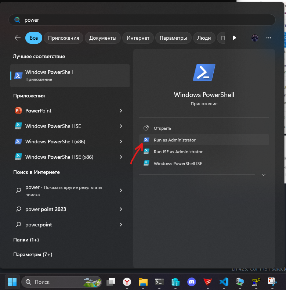Image resolution: width=286 pixels, height=290 pixels.
Task: Open Windows PowerShell ISE (x86) app result
Action: pyautogui.click(x=70, y=157)
